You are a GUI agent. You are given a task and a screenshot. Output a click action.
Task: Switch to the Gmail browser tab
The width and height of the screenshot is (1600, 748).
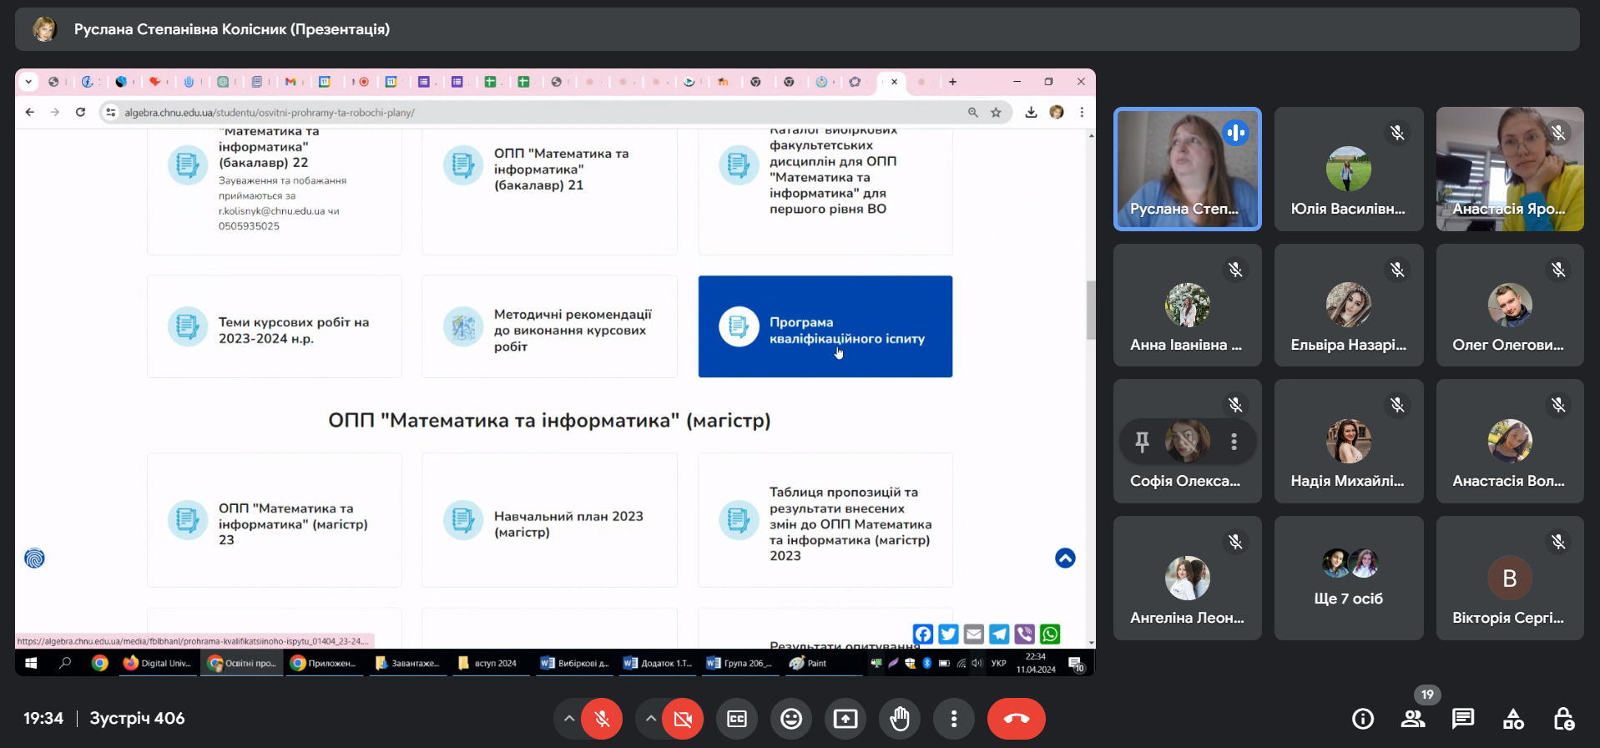pyautogui.click(x=290, y=82)
